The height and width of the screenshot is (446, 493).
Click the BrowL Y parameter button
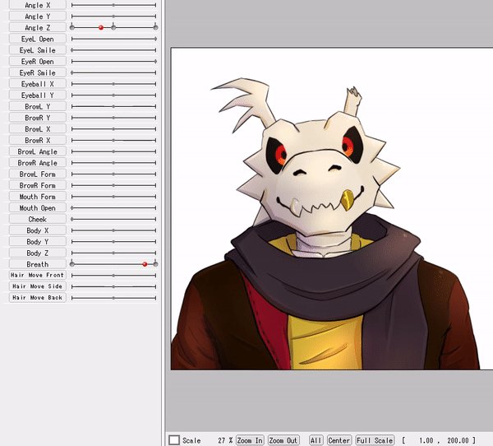38,106
